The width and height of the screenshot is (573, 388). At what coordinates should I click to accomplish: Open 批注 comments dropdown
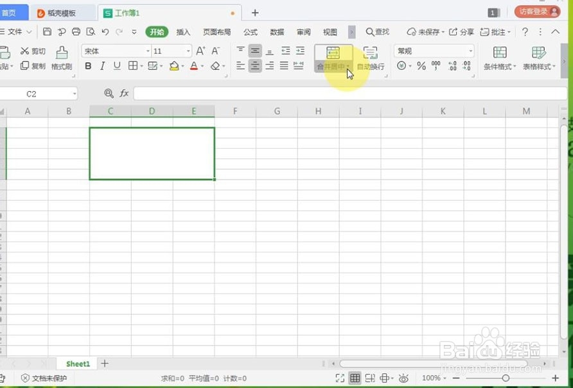[495, 32]
